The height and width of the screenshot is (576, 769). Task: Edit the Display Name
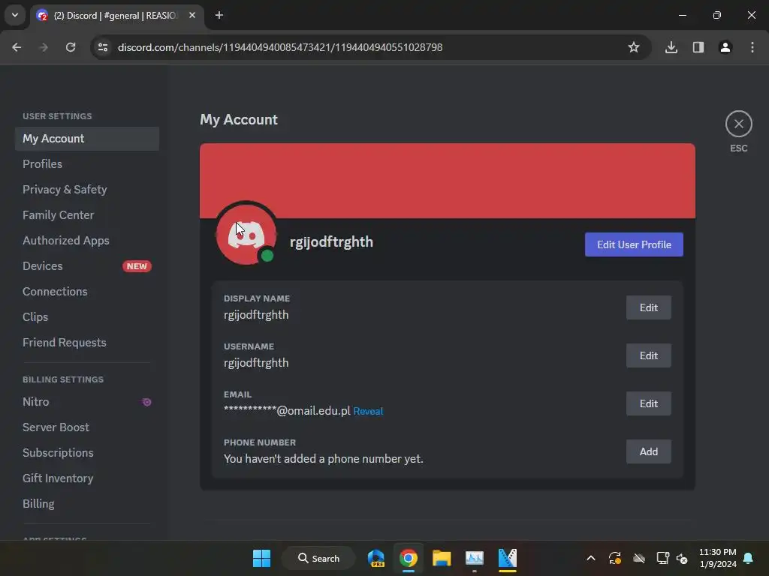click(x=648, y=307)
